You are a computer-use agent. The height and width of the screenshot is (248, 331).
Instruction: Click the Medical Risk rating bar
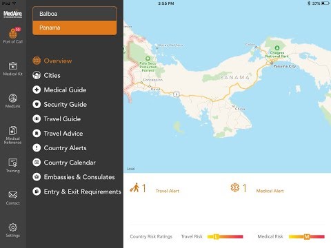pos(307,236)
